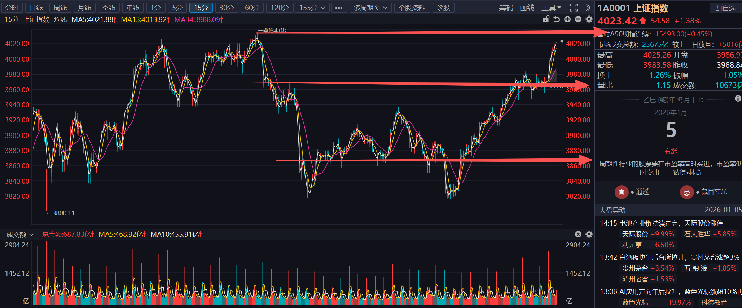Zoom in the chart with the plus icon

point(567,19)
